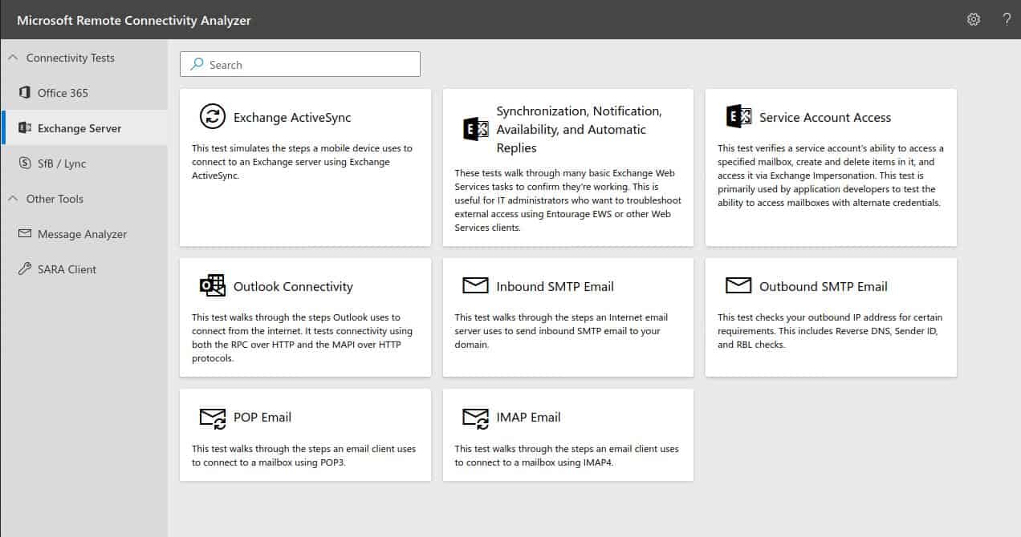Open Message Analyzer from the sidebar

click(x=83, y=234)
